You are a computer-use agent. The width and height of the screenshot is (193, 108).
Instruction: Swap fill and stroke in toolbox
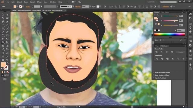click(8, 63)
